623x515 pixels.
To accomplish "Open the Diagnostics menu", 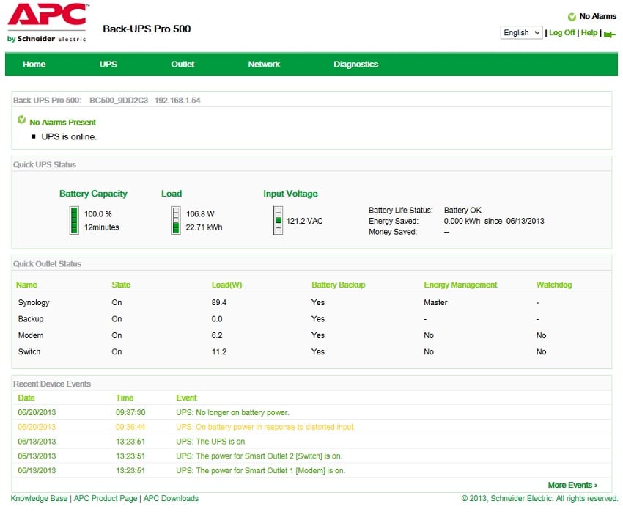I will click(356, 64).
